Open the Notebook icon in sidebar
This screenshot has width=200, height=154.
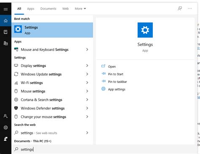(5, 32)
